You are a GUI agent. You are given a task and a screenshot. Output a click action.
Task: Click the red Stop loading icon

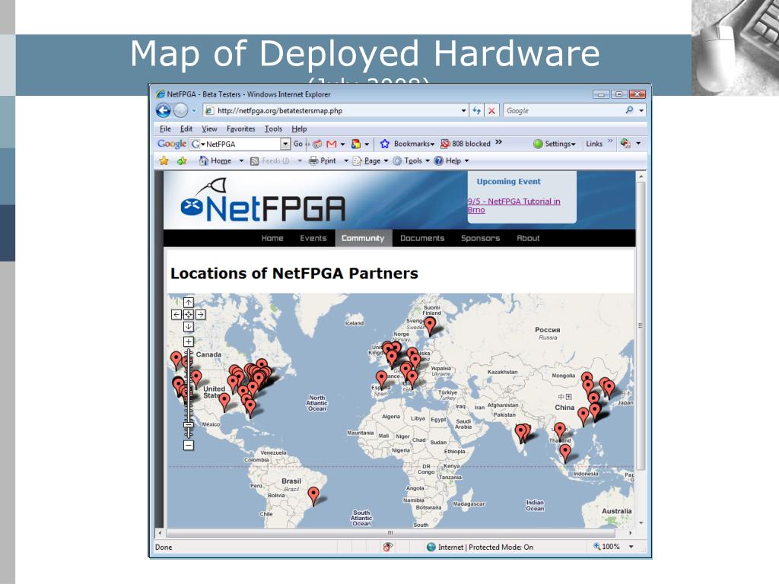pos(491,111)
